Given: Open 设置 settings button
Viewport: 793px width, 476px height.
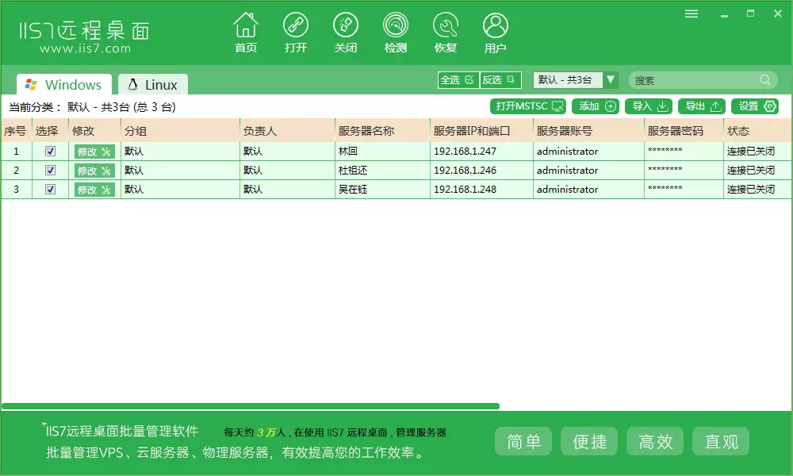Looking at the screenshot, I should (x=755, y=106).
